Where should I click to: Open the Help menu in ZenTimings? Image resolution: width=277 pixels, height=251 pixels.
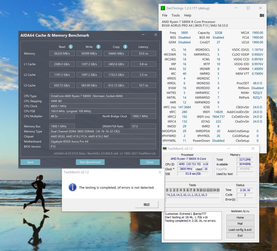(x=187, y=15)
